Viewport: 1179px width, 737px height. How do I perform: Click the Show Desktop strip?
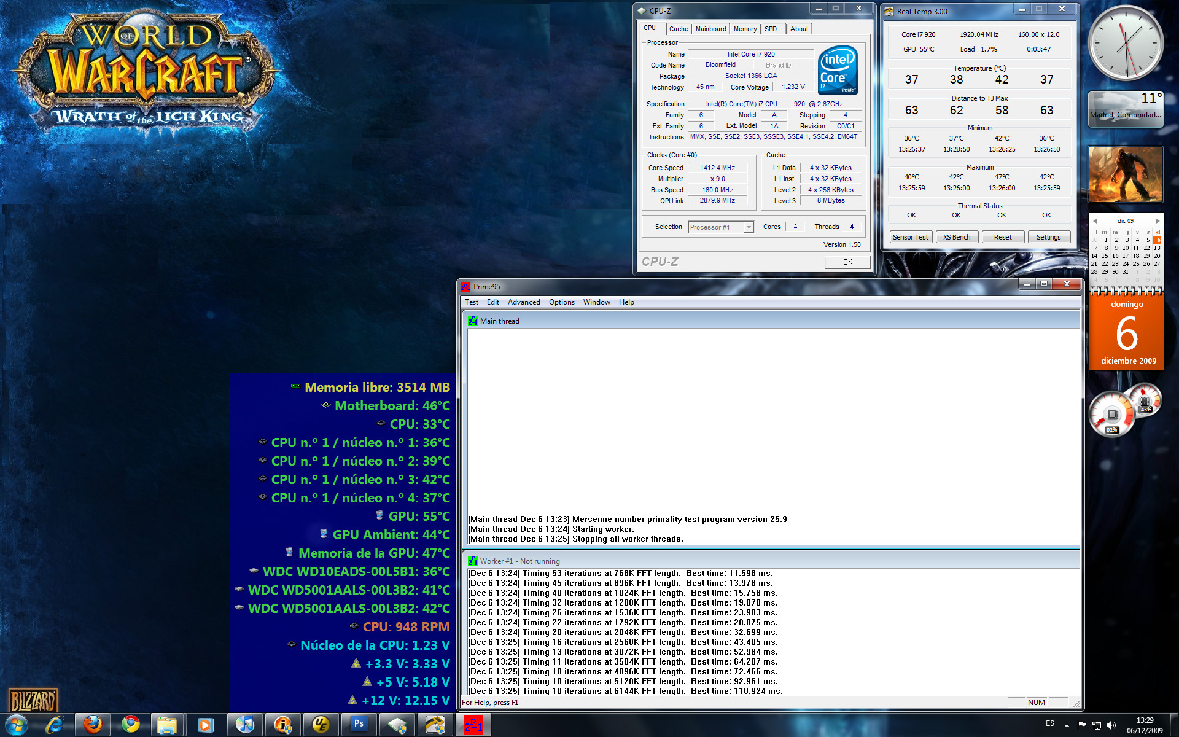click(1174, 725)
